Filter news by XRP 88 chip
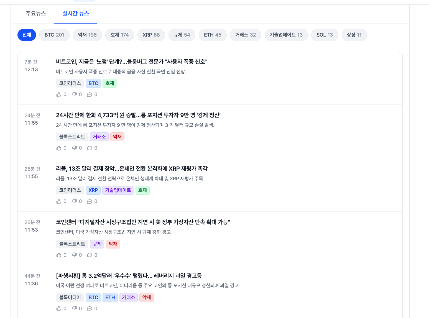The image size is (429, 318). point(151,35)
